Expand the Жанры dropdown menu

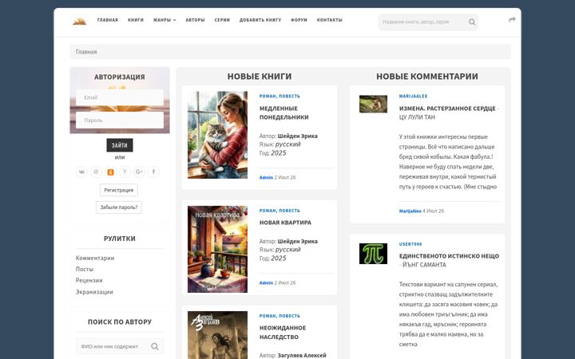tap(165, 20)
